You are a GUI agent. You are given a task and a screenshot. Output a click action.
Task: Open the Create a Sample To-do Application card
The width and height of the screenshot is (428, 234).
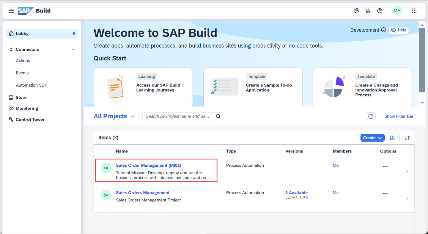(x=253, y=87)
